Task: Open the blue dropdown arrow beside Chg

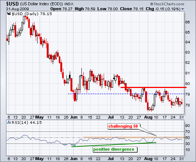Action: pos(183,9)
